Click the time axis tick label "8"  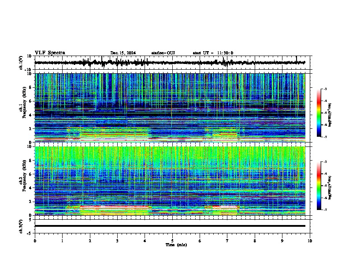255,241
